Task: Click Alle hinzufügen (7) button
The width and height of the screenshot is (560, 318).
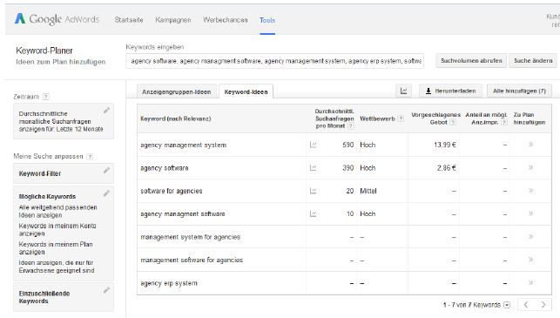Action: point(519,91)
